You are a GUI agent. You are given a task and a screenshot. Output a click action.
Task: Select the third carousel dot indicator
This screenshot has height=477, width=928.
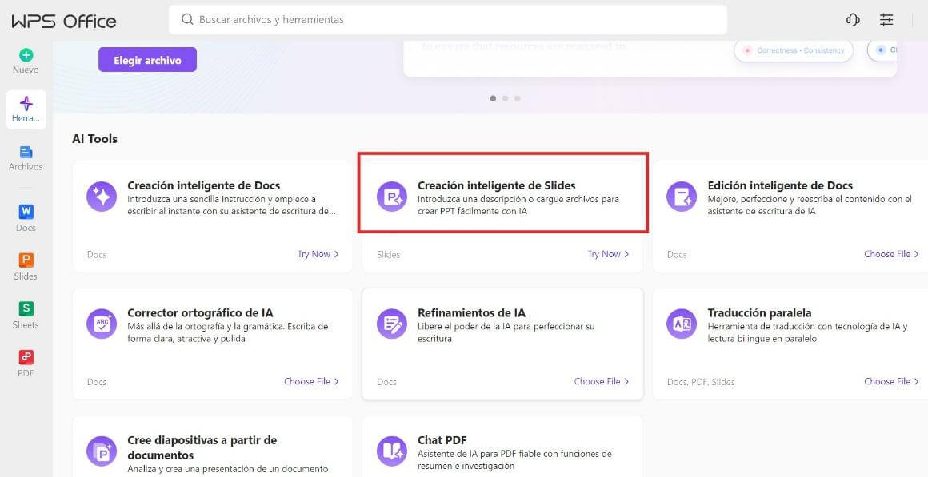518,99
